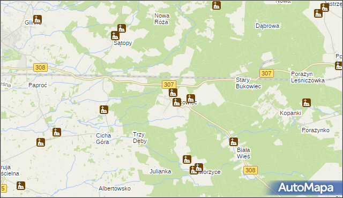Image resolution: width=343 pixels, height=198 pixels.
Task: Click the Cicha Góra label
Action: tap(103, 139)
